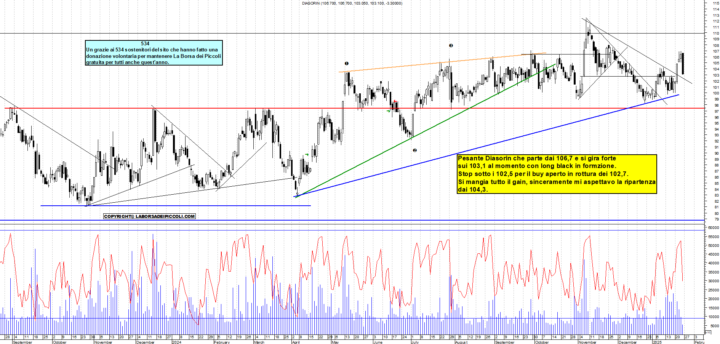Click the 85 price axis label

(x=717, y=183)
